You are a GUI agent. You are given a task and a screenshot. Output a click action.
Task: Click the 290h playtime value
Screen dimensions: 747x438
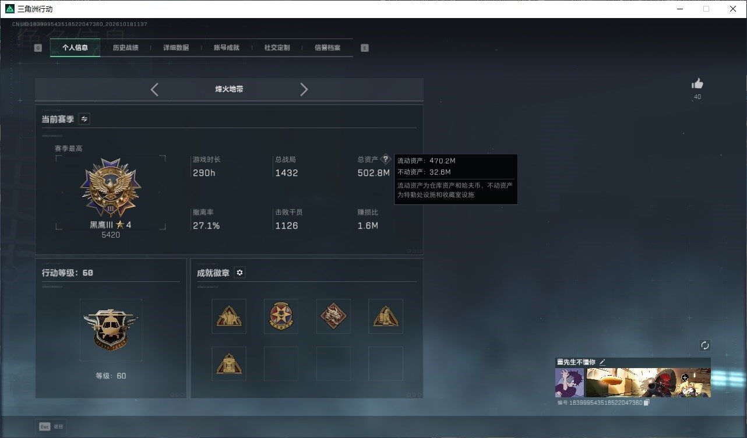[204, 173]
